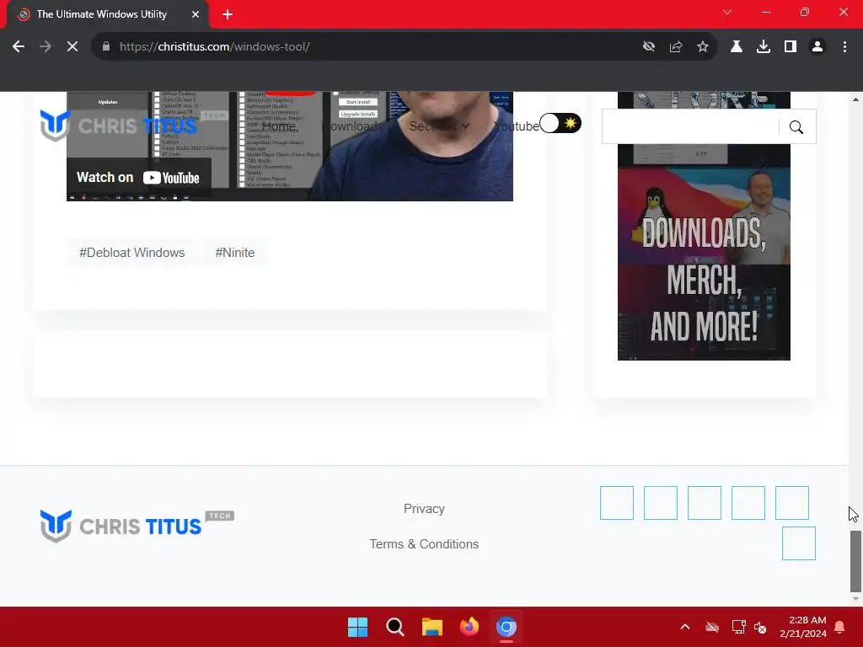Close The Ultimate Windows Utility tab
Image resolution: width=863 pixels, height=647 pixels.
(x=196, y=14)
